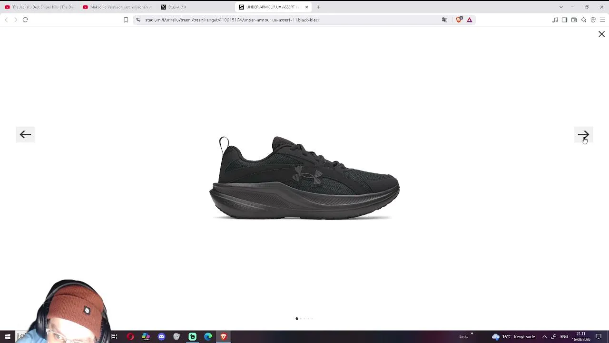This screenshot has height=343, width=609.
Task: Close the Under Armour tab
Action: (307, 7)
